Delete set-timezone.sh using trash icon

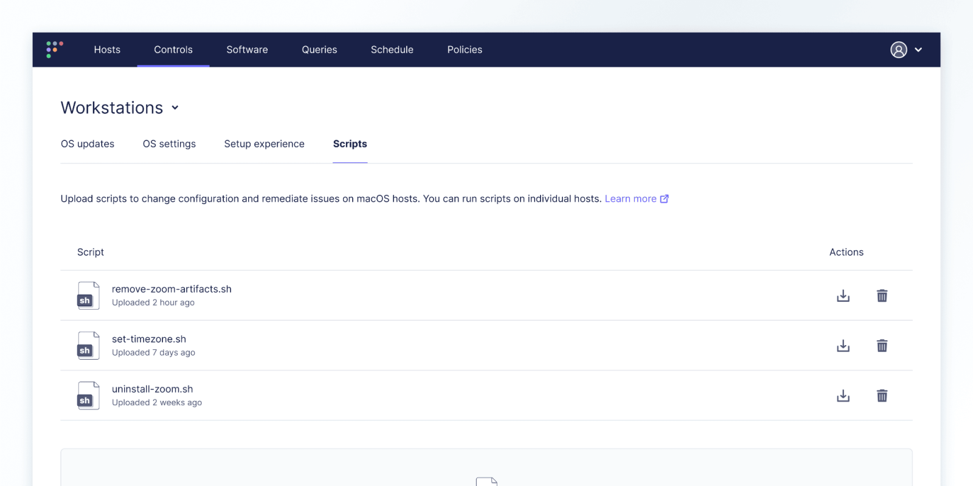pos(882,346)
